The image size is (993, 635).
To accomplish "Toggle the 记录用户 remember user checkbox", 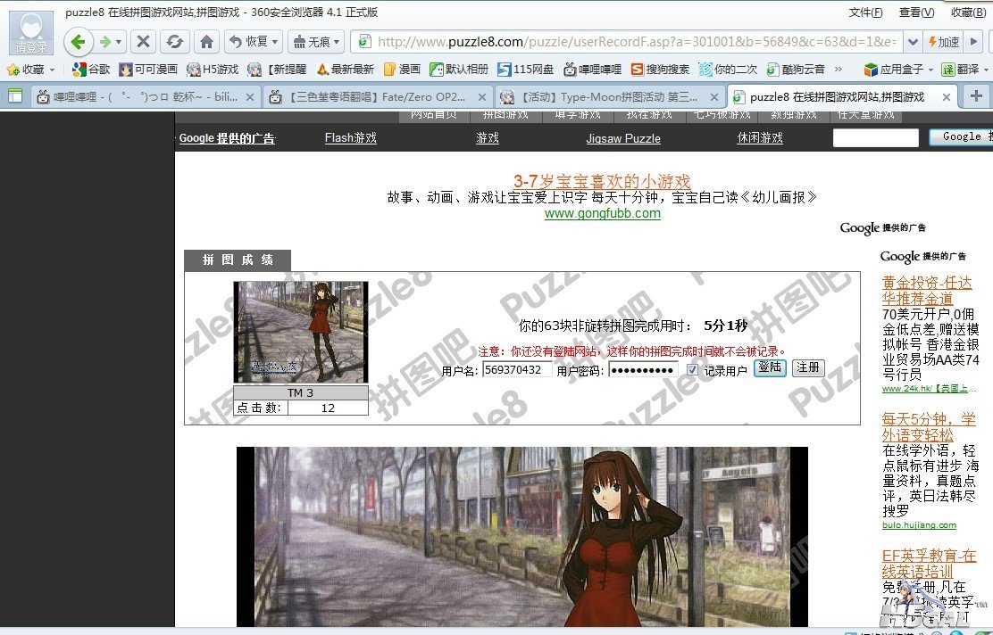I will [692, 370].
